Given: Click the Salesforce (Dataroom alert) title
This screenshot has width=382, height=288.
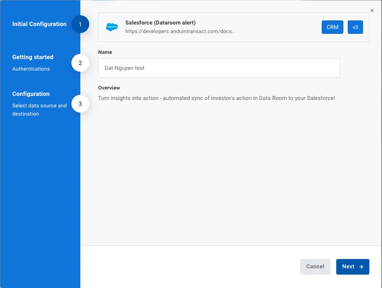Looking at the screenshot, I should (x=160, y=23).
